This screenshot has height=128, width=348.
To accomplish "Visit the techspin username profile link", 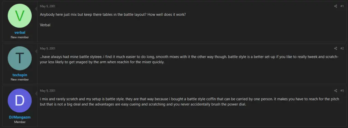I will tap(20, 75).
